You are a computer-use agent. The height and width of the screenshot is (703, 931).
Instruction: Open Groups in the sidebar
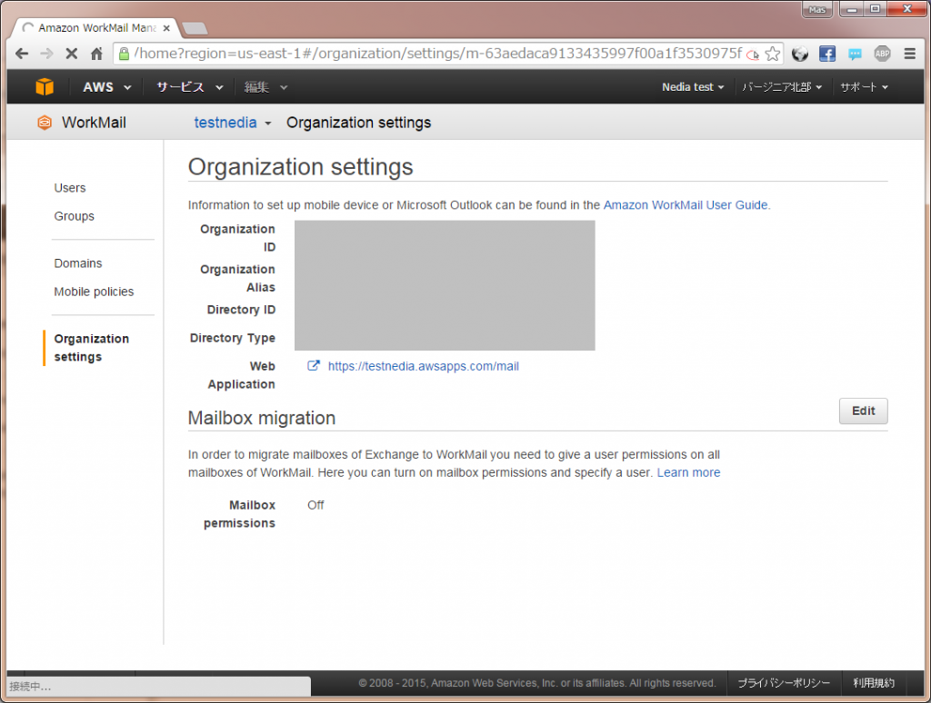(75, 216)
